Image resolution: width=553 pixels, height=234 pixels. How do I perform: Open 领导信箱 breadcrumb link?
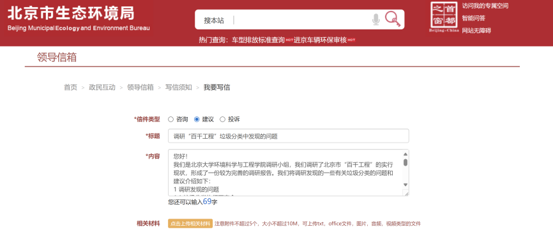click(140, 88)
